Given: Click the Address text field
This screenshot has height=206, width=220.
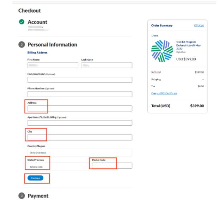Looking at the screenshot, I should pos(80,108).
